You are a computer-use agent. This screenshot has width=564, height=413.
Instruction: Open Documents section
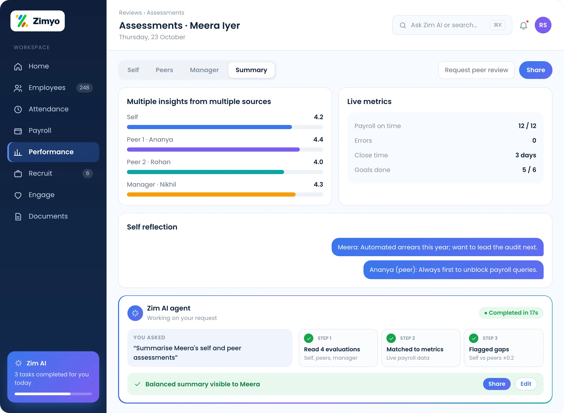53,216
